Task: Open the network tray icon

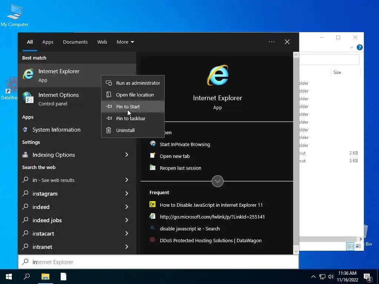Action: click(x=322, y=277)
